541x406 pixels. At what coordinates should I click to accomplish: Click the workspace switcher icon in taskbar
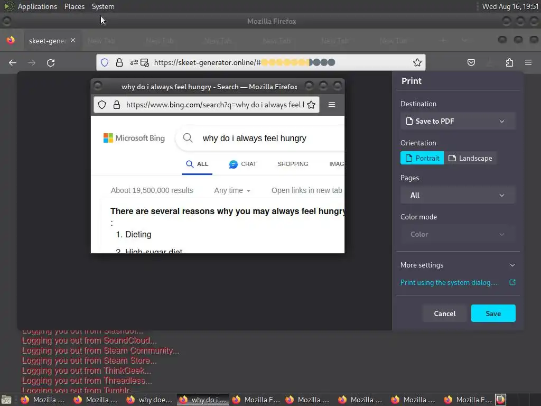501,400
